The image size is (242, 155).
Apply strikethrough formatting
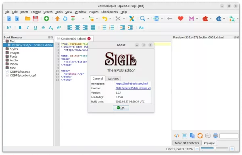(43, 27)
